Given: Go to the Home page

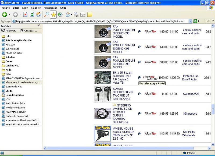Looking at the screenshot, I should coord(39,15).
